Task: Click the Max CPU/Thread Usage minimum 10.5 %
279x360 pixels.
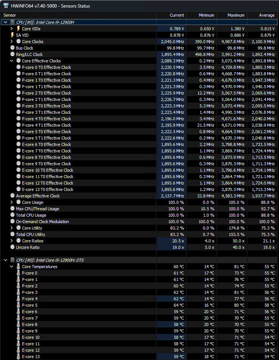Action: 208,209
